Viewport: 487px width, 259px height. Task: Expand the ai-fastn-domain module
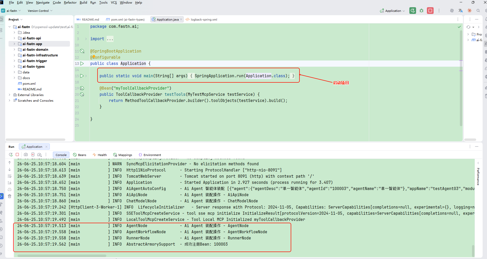(x=14, y=49)
